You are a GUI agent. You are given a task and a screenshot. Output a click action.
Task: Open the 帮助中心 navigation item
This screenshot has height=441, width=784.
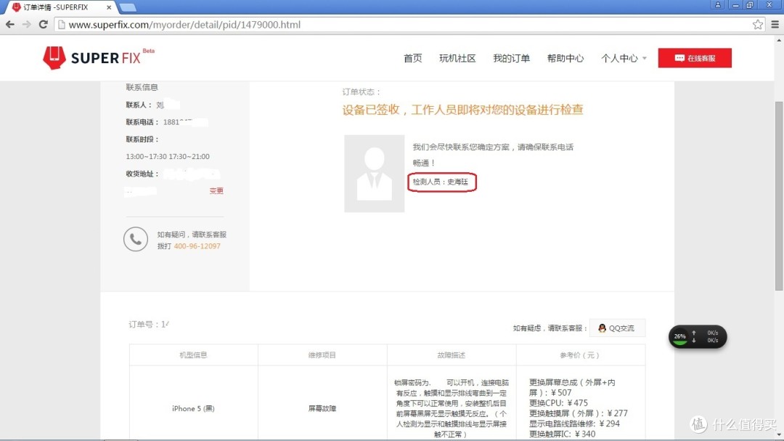pyautogui.click(x=565, y=58)
